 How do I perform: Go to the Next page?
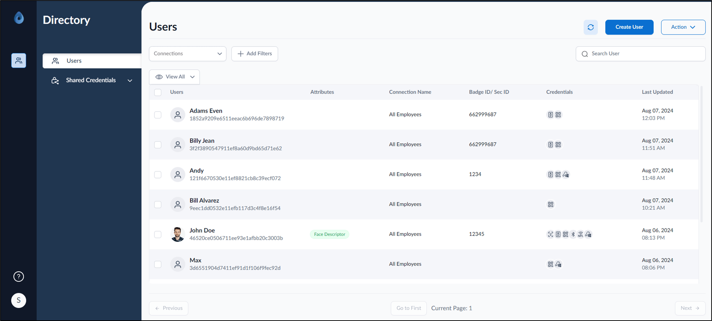click(x=690, y=308)
